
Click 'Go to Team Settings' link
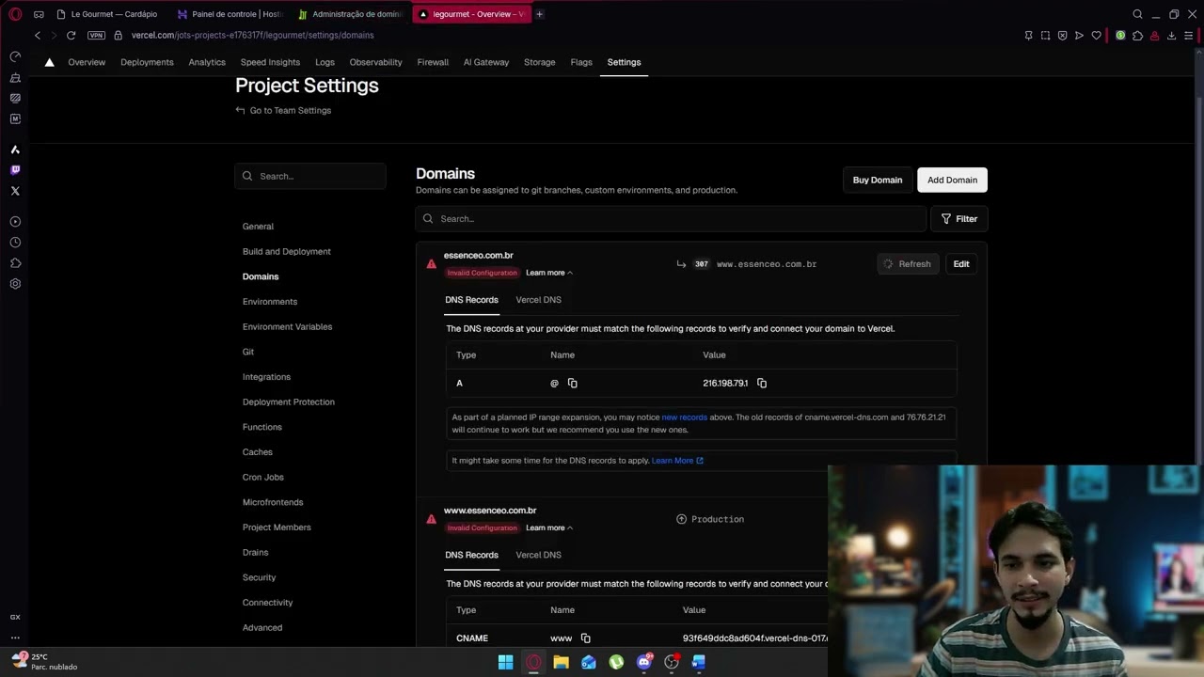tap(283, 111)
